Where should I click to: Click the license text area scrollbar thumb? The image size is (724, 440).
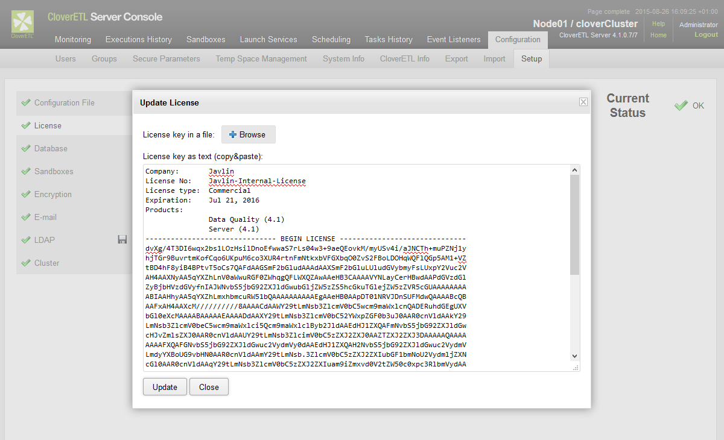[x=574, y=225]
